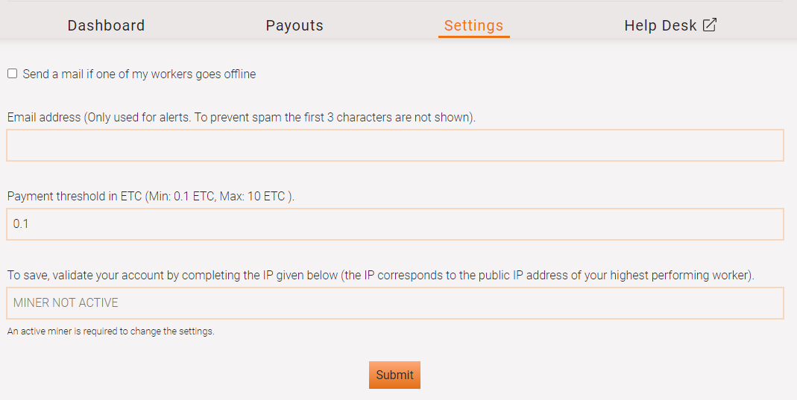Screen dimensions: 797x400
Task: Select the Settings tab
Action: tap(473, 25)
